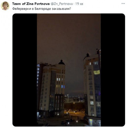Click the domed left building in the video

(x=51, y=89)
